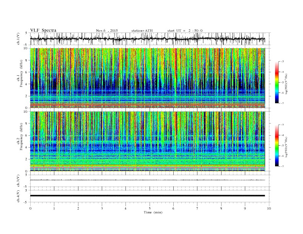Click the ch.1 "Frequency (kHz)" axis label
Viewport: 303px width, 234px height.
coord(21,73)
